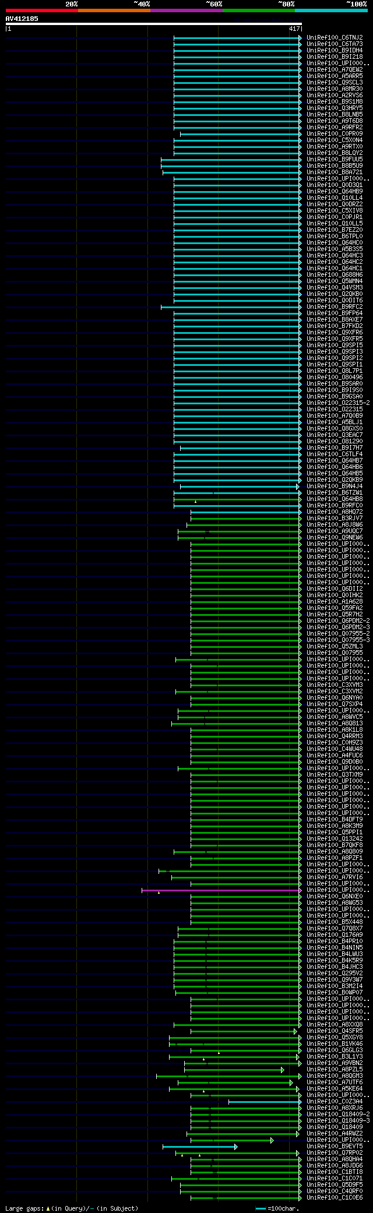Select the UniRef100_Q7SXP4 hit label
This screenshot has height=1213, width=373.
[335, 704]
